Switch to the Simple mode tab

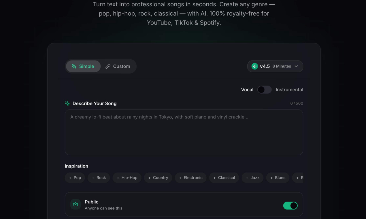(83, 66)
